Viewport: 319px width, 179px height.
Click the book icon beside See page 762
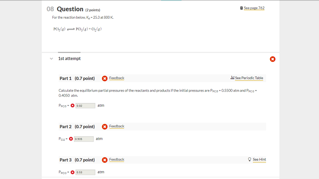[x=241, y=8]
